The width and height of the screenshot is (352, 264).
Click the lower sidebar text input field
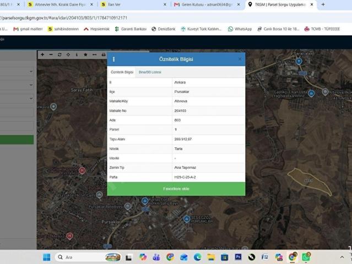coord(17,125)
